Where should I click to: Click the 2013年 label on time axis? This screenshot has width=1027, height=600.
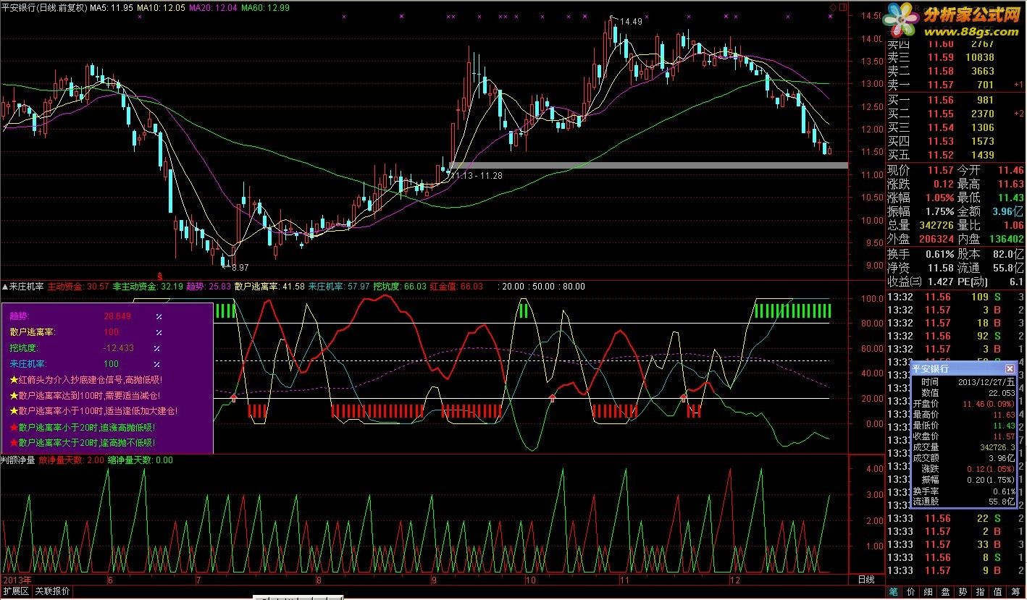point(17,580)
